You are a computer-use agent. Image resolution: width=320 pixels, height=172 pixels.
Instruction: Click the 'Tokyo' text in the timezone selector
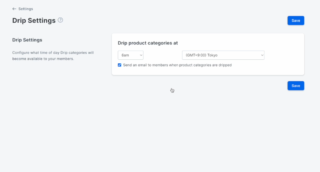(x=212, y=55)
